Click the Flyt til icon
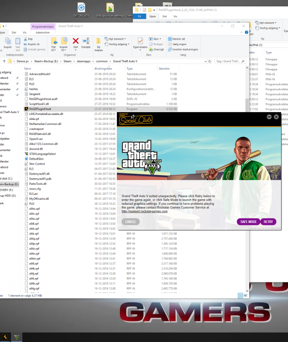 click(x=54, y=41)
